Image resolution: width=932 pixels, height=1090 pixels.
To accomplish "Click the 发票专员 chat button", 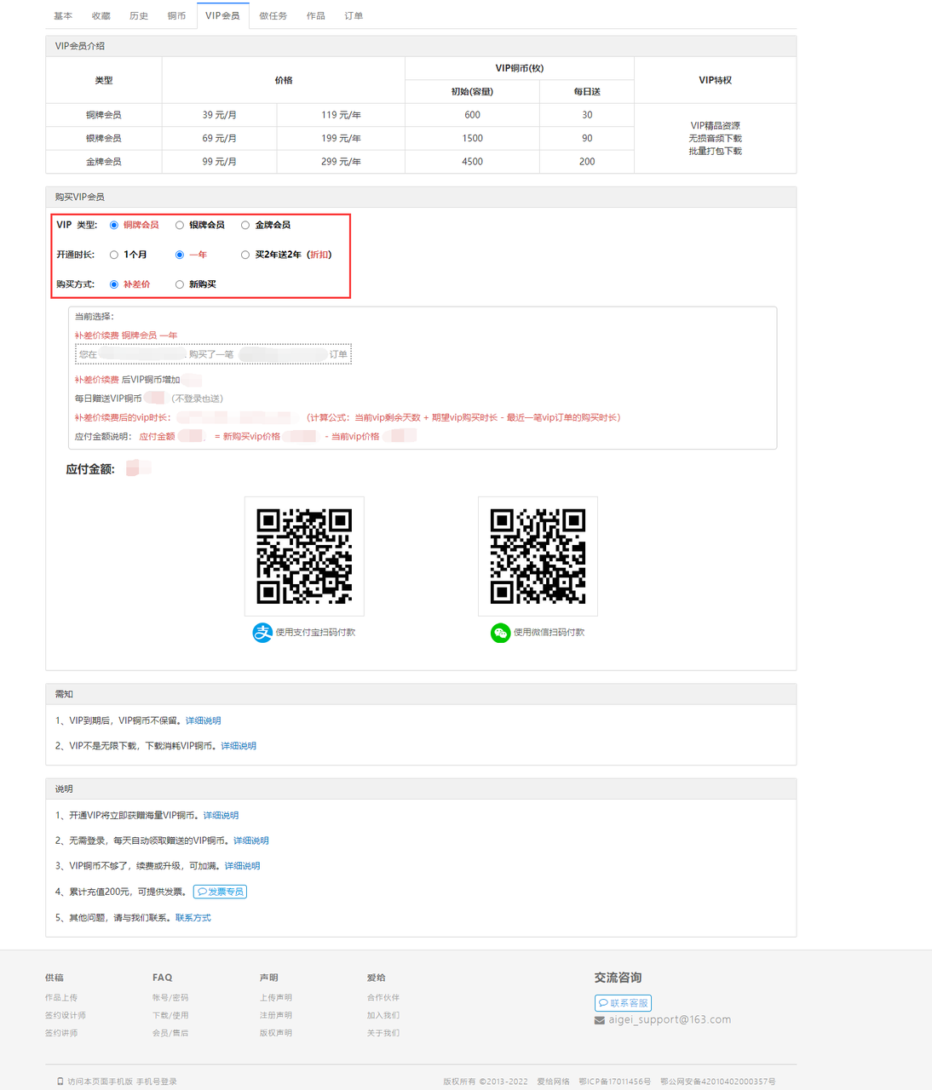I will click(x=220, y=892).
